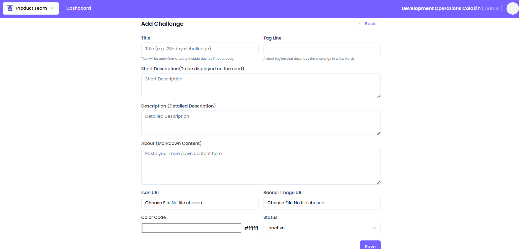Viewport: 519px width, 249px height.
Task: Open the Status dropdown showing Inactive
Action: tap(321, 228)
